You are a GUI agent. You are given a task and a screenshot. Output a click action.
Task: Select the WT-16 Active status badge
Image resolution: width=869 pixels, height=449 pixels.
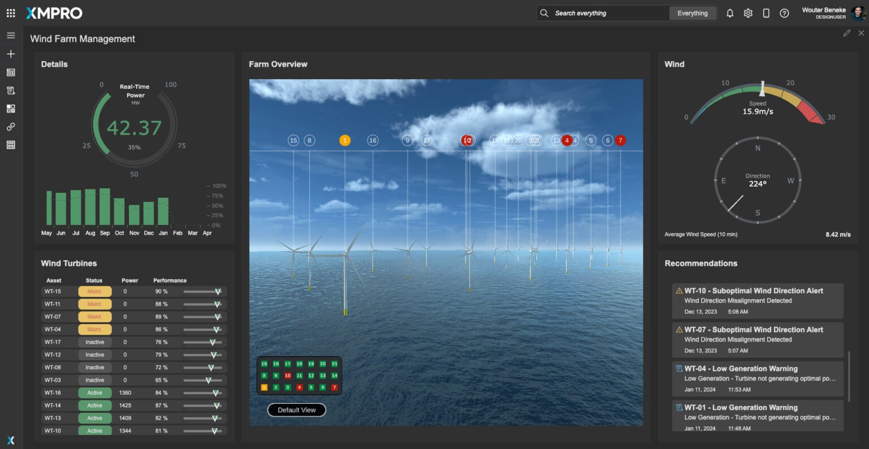tap(94, 393)
